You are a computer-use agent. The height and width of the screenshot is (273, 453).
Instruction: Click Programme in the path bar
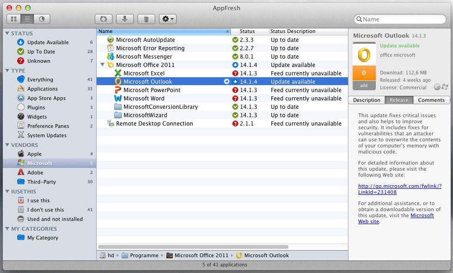coord(140,255)
